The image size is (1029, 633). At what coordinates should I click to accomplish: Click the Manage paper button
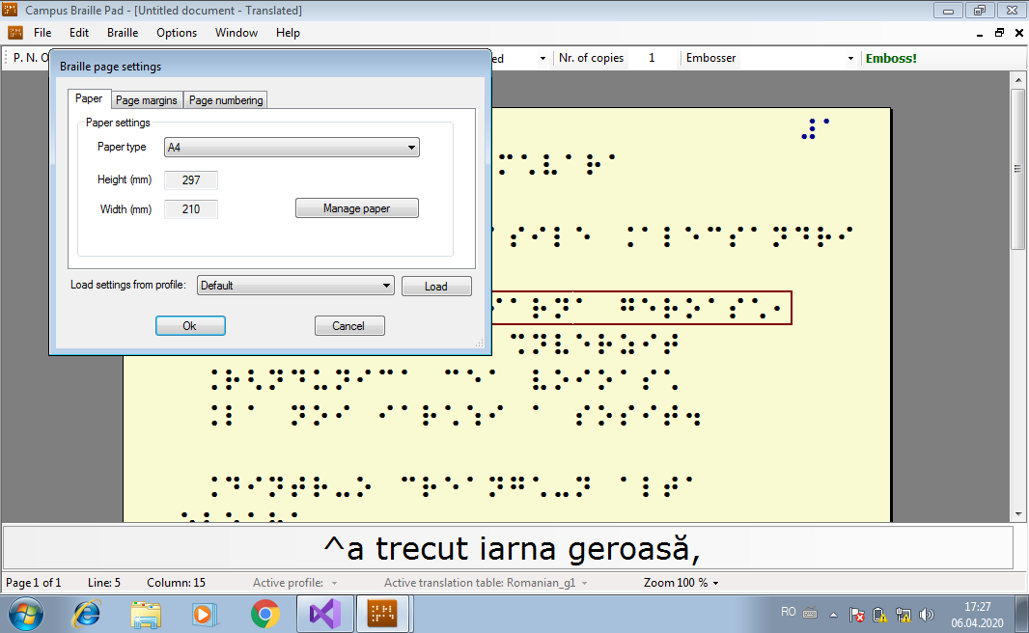(x=356, y=208)
